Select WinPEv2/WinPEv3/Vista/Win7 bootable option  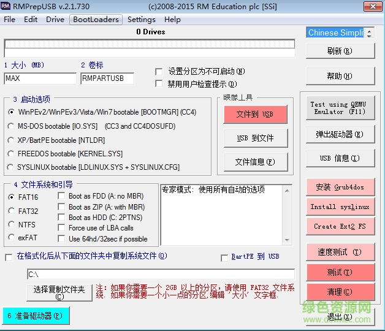pos(11,112)
